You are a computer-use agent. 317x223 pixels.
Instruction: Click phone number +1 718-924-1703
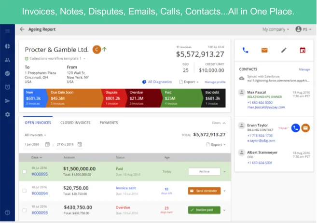(260, 136)
